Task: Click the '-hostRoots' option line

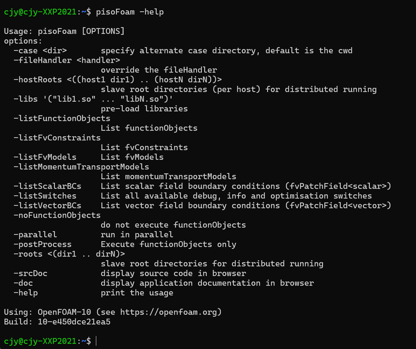Action: pos(118,80)
